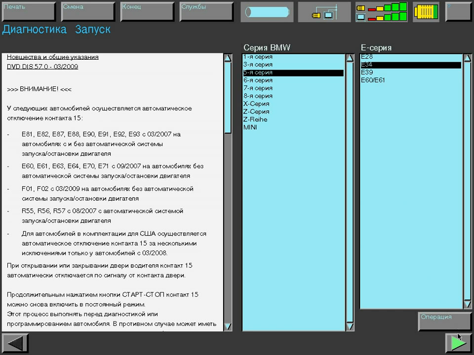Viewport: 474px width, 355px height.
Task: Click the E-серия list's down scroll arrow
Action: [x=468, y=304]
